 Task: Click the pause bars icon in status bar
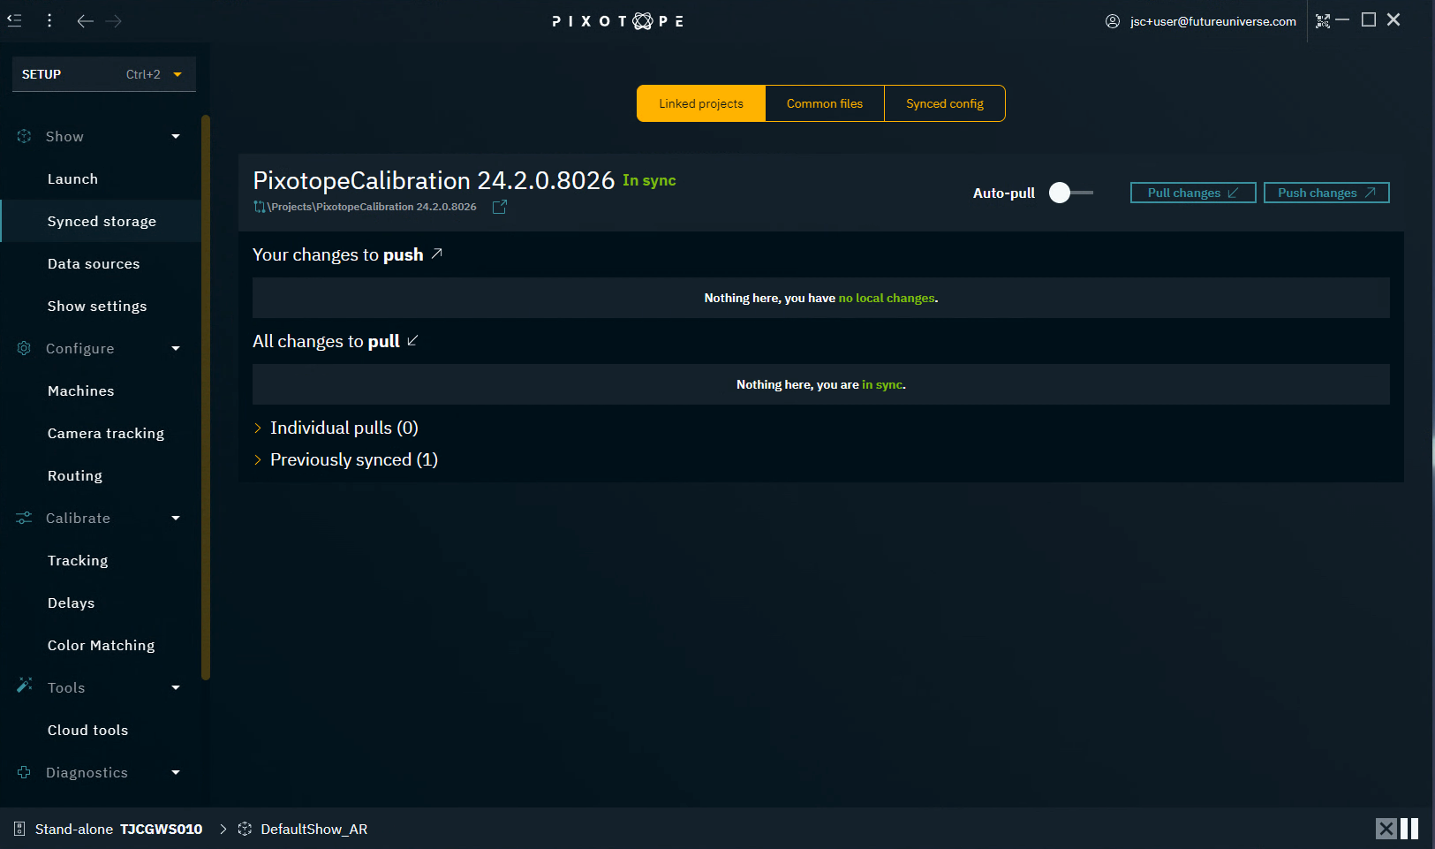(1409, 829)
